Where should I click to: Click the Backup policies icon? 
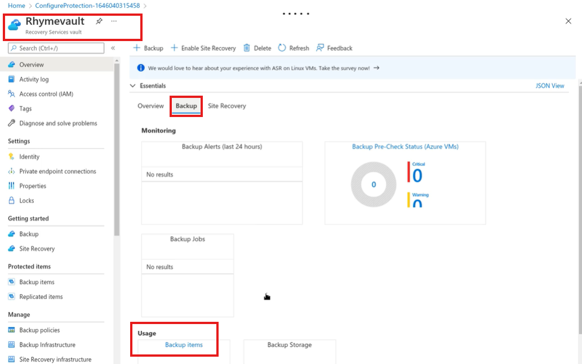pos(11,330)
